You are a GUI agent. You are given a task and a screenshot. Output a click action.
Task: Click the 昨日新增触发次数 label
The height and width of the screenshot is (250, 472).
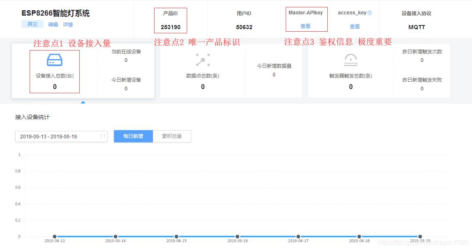[422, 52]
